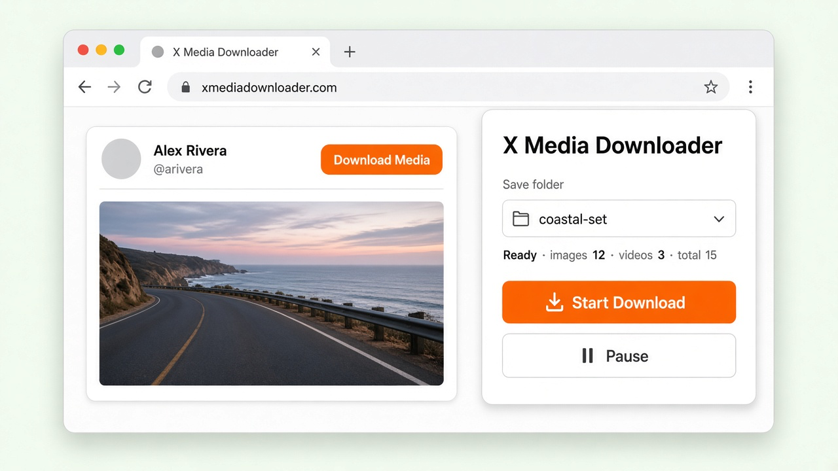Close the X Media Downloader tab

[x=316, y=52]
